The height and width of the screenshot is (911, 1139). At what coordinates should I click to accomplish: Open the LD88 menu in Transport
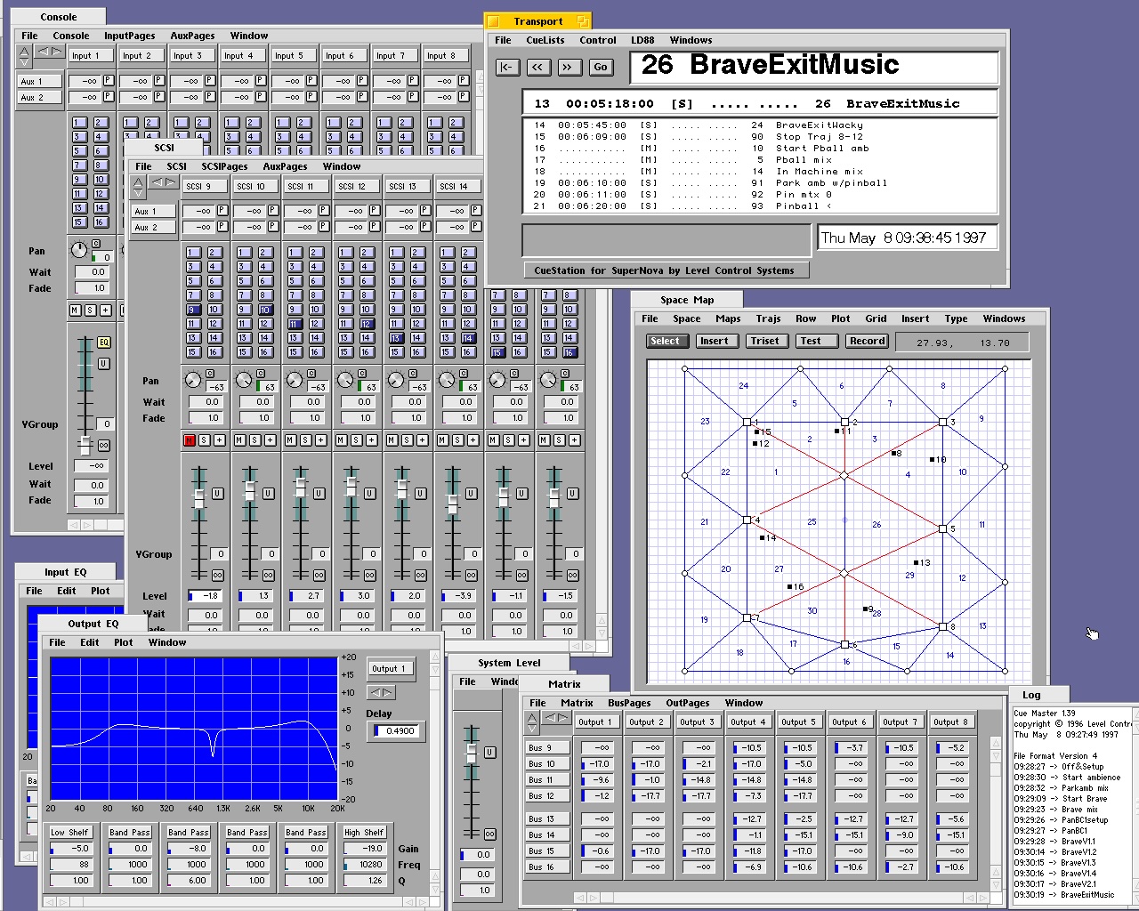point(642,40)
